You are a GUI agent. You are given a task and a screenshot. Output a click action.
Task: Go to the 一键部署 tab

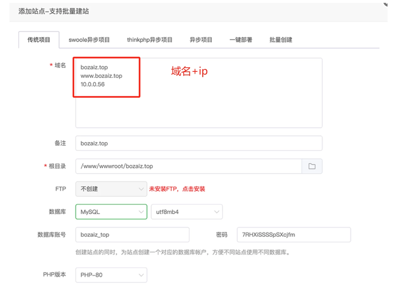[x=241, y=40]
